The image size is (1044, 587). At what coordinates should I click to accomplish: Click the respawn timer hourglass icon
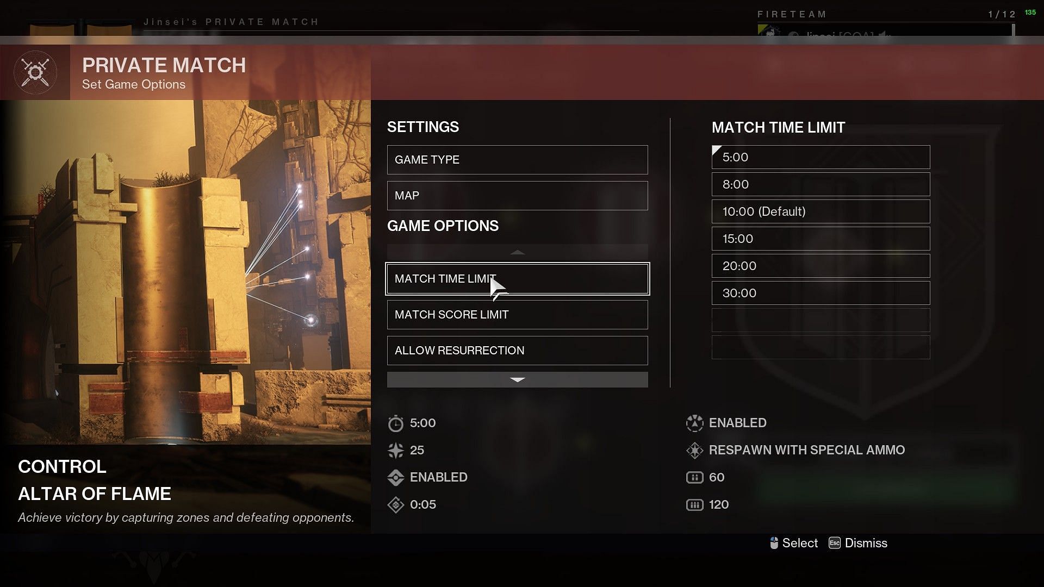[396, 504]
